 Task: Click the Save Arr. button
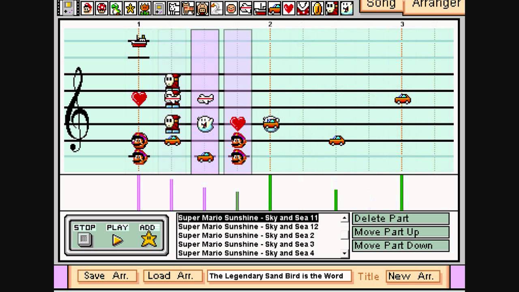click(107, 276)
